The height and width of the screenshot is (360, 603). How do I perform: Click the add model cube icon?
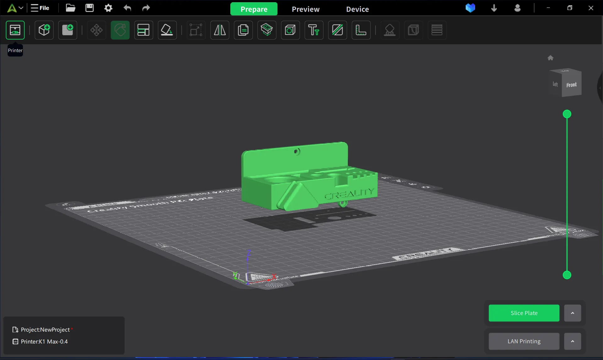click(x=44, y=30)
